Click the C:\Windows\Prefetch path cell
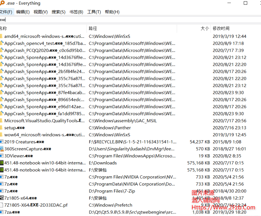 pyautogui.click(x=110, y=205)
